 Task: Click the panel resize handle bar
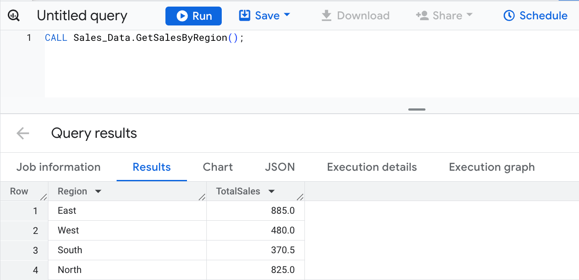pyautogui.click(x=417, y=109)
